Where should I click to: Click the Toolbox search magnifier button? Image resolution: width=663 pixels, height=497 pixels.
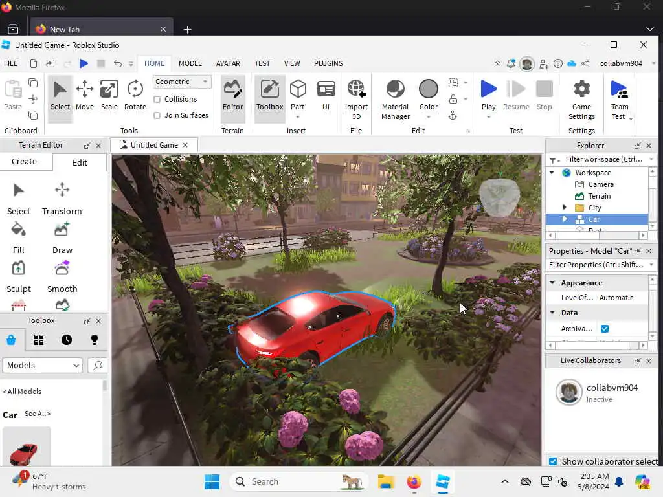(x=98, y=365)
